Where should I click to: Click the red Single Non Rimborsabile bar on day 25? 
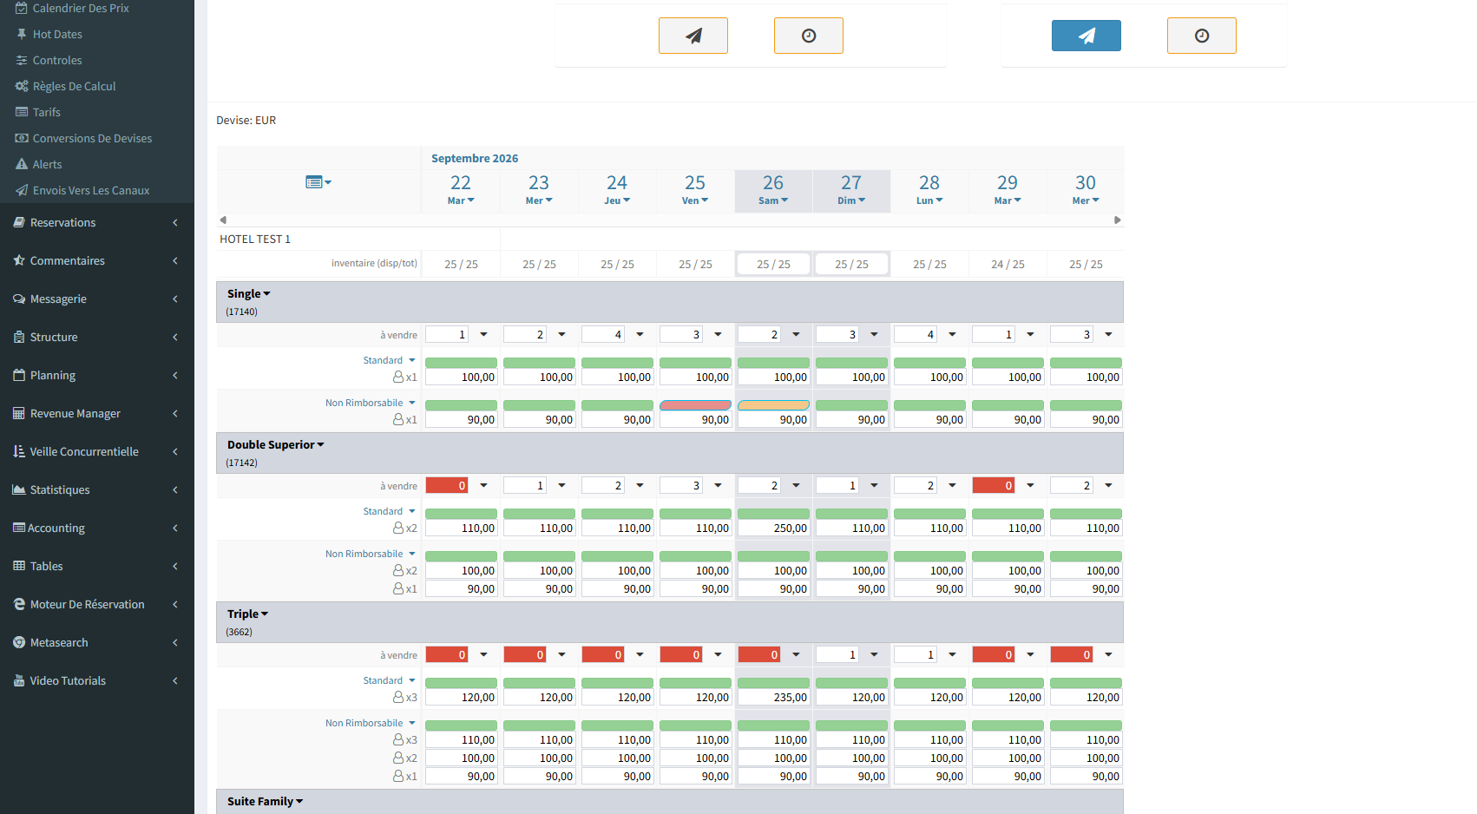point(695,405)
